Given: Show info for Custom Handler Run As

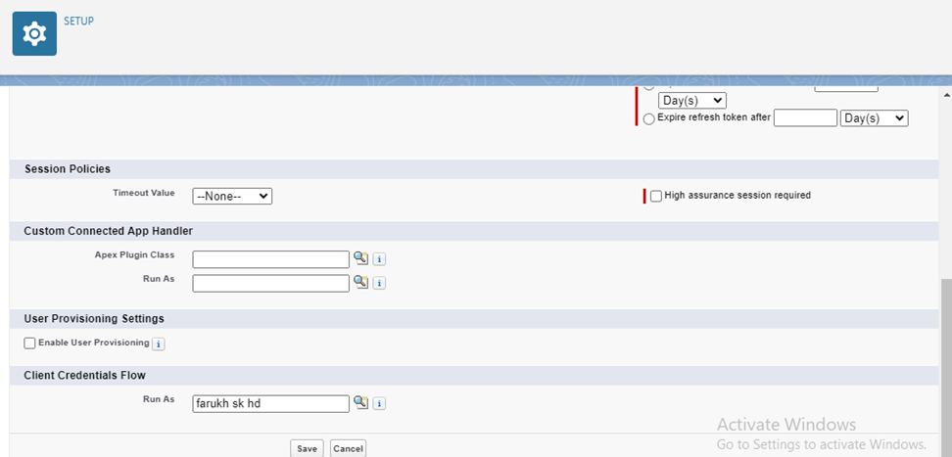Looking at the screenshot, I should click(379, 284).
